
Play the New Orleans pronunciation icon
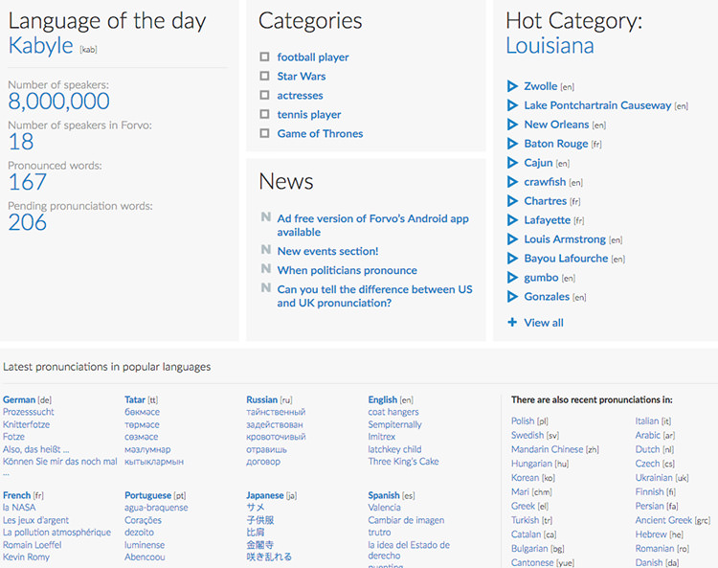click(x=512, y=125)
